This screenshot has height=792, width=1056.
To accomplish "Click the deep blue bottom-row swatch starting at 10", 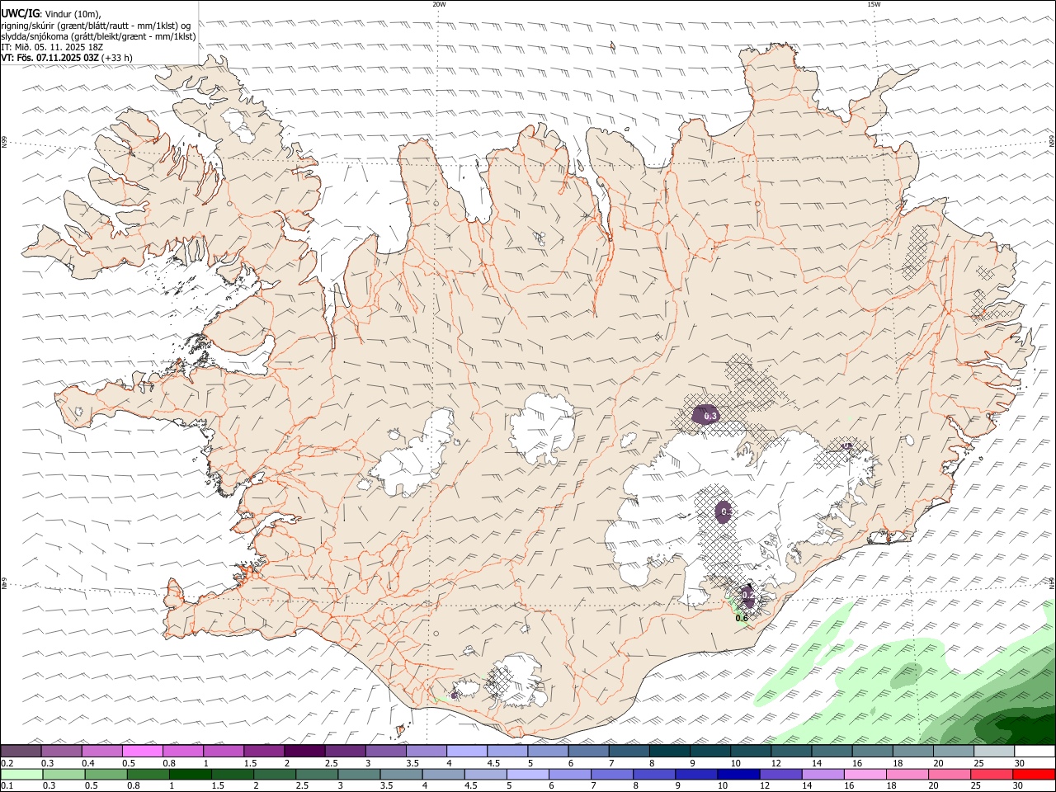I will 738,774.
